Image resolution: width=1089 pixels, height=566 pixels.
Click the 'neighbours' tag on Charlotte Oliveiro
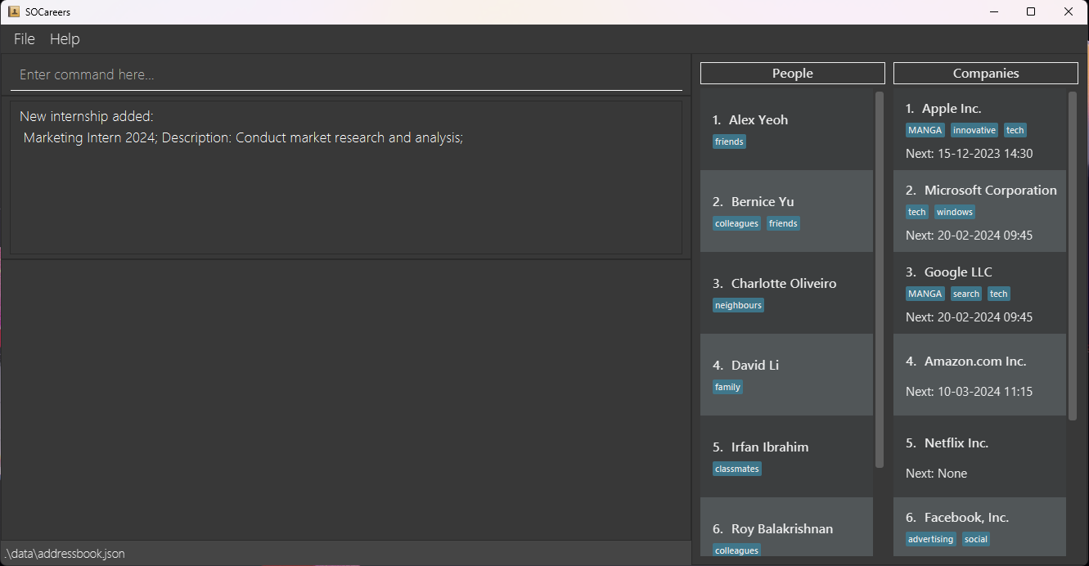[738, 304]
